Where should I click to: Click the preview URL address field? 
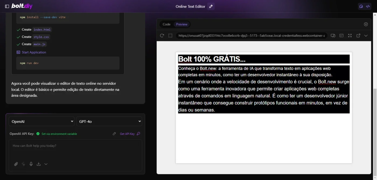251,36
